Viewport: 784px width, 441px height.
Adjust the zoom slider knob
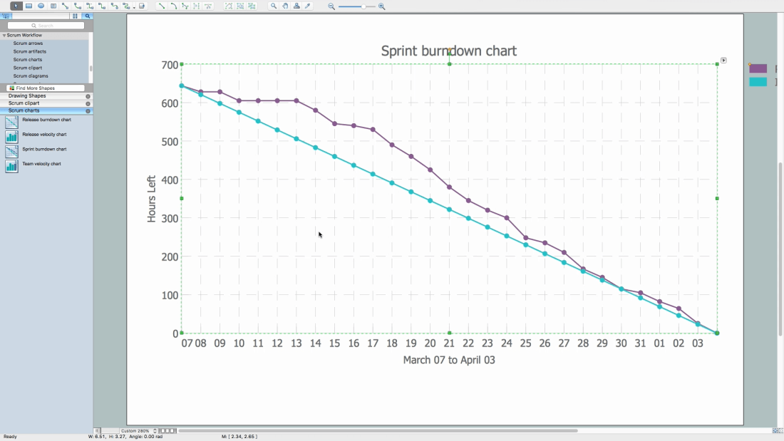coord(363,6)
